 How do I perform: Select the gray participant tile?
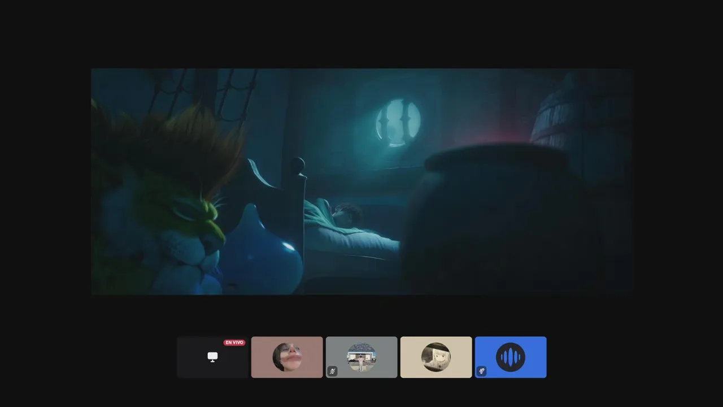click(x=361, y=357)
